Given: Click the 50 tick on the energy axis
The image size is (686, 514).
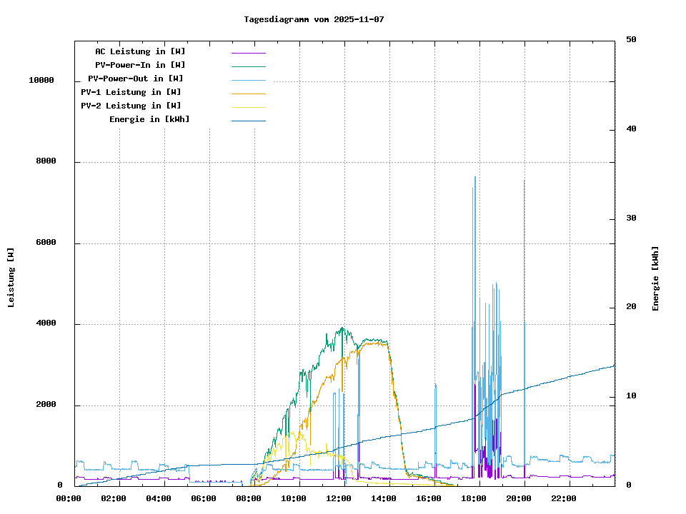Looking at the screenshot, I should pyautogui.click(x=631, y=40).
